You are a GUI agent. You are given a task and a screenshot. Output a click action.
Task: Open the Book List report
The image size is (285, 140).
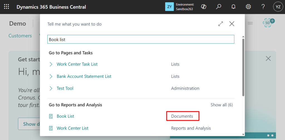[65, 116]
